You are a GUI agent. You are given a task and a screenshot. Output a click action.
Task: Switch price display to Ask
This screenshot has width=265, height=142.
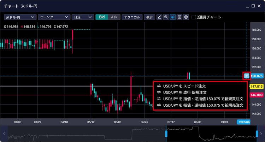114,17
